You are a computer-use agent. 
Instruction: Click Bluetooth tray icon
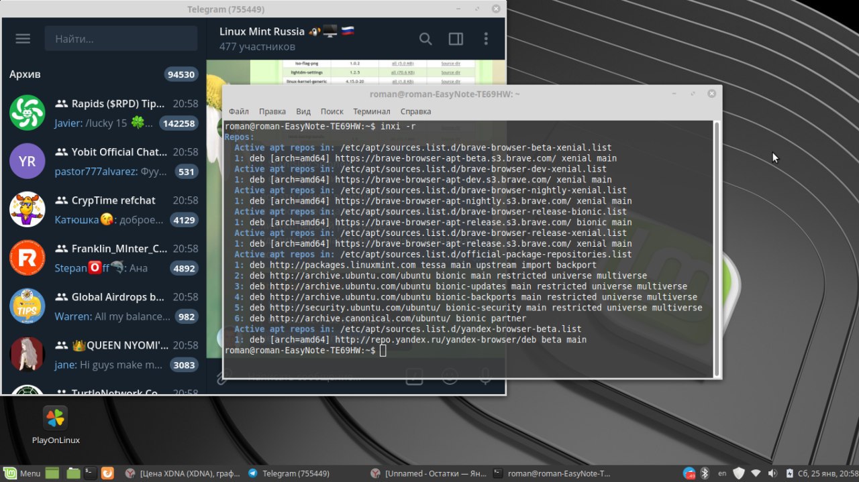[x=705, y=473]
